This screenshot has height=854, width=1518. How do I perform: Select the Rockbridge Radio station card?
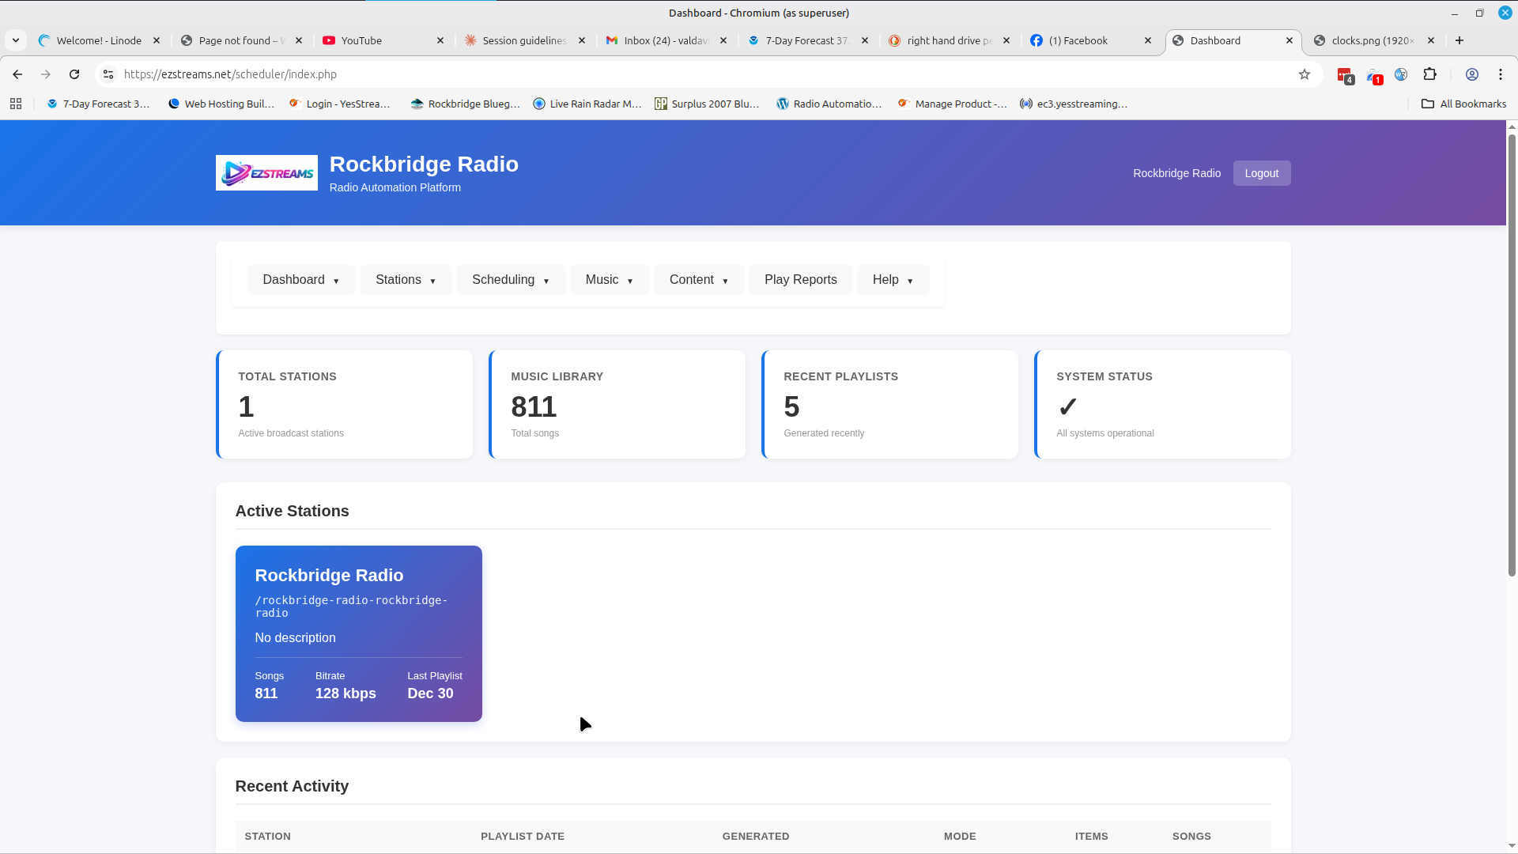click(358, 633)
